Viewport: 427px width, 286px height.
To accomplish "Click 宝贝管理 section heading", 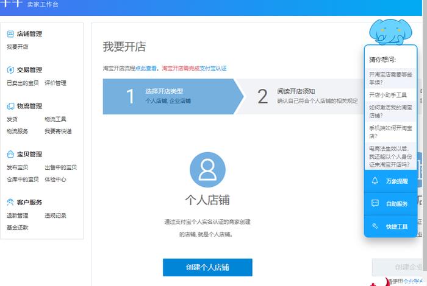I will [29, 155].
